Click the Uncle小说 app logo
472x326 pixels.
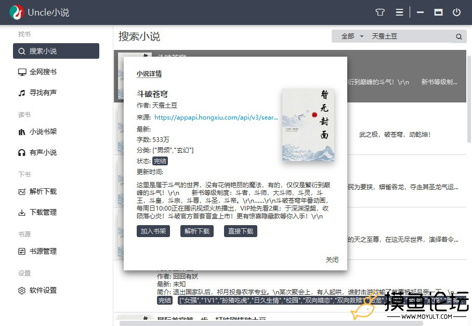(x=17, y=12)
